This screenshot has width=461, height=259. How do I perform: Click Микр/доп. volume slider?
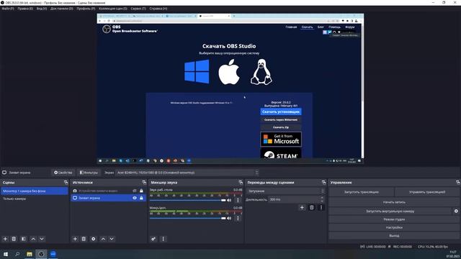coord(187,218)
